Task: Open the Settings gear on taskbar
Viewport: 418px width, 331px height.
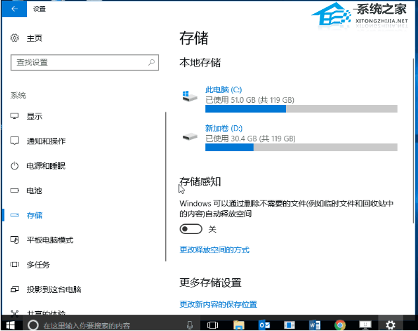Action: coord(390,325)
